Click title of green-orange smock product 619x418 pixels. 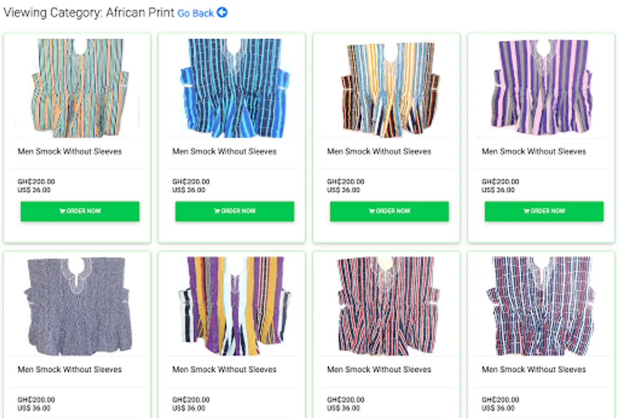coord(70,151)
